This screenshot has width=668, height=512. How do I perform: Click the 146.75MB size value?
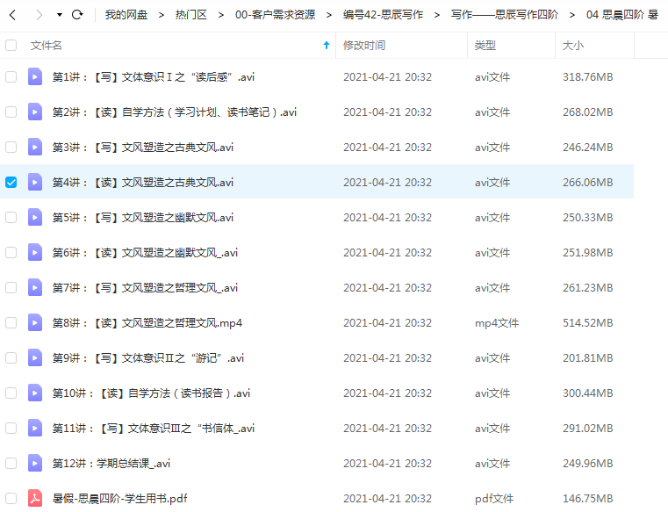[588, 498]
